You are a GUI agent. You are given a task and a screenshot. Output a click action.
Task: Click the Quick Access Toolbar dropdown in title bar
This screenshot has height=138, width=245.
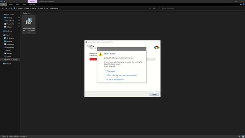coord(5,2)
